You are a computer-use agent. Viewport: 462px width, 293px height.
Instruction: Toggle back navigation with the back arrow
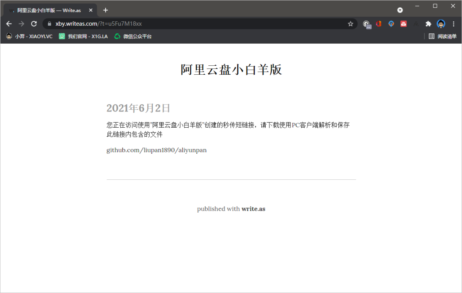(x=9, y=24)
